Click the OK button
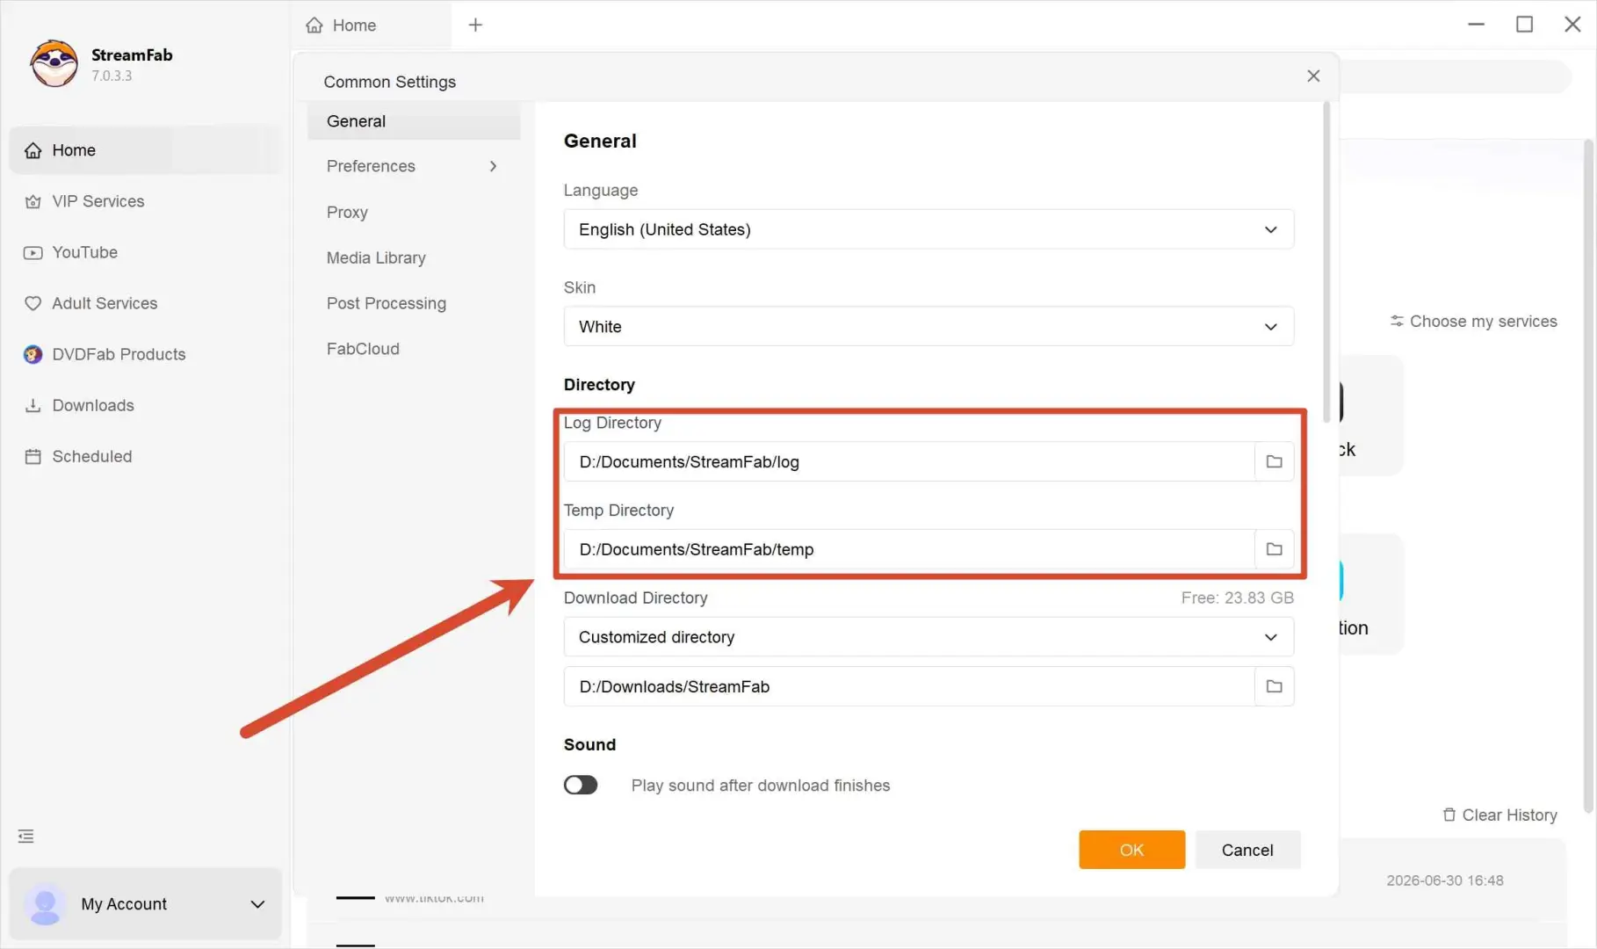Image resolution: width=1597 pixels, height=949 pixels. coord(1131,850)
